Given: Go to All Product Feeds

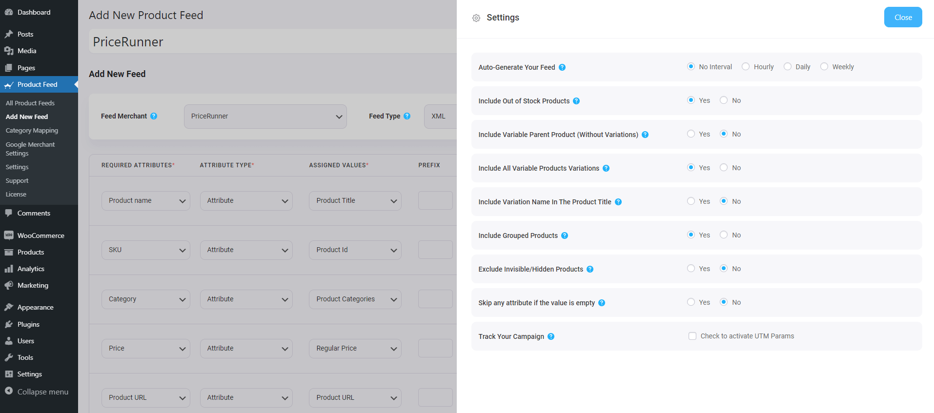Looking at the screenshot, I should (x=30, y=103).
